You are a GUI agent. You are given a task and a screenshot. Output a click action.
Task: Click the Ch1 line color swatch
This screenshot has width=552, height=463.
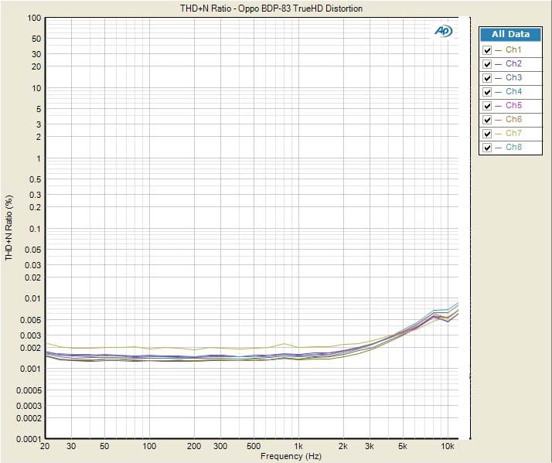coord(499,50)
